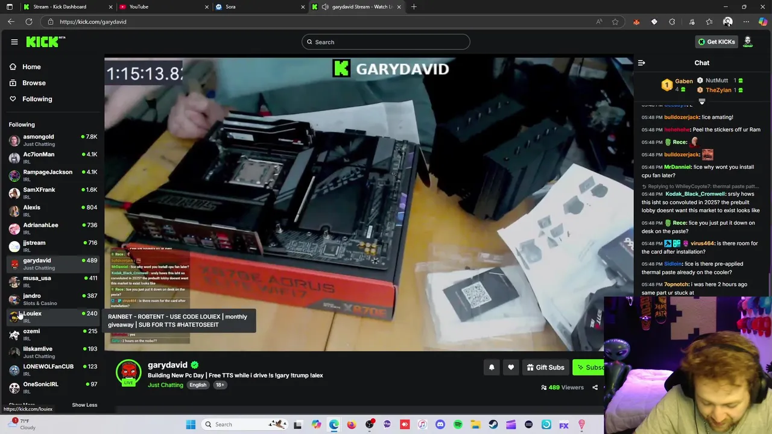Open the browser Extensions puzzle icon
The height and width of the screenshot is (434, 772).
(x=672, y=22)
